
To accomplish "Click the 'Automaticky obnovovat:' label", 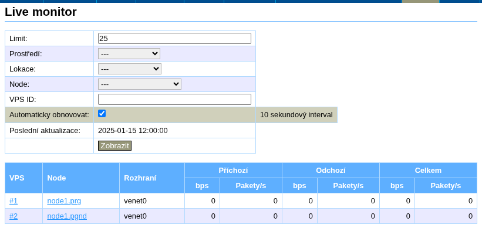I will point(49,115).
